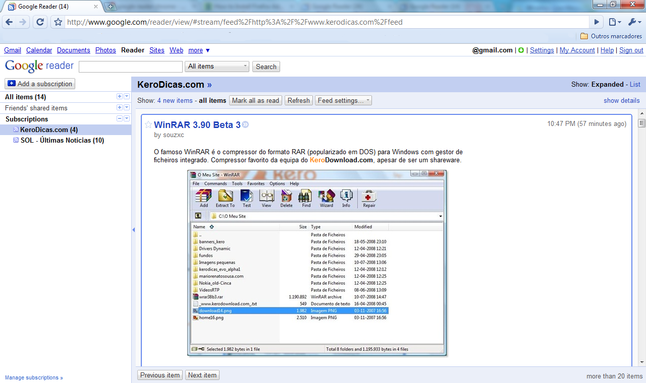Viewport: 646px width, 383px height.
Task: Click Extract To icon in WinRAR screenshot
Action: click(x=225, y=199)
